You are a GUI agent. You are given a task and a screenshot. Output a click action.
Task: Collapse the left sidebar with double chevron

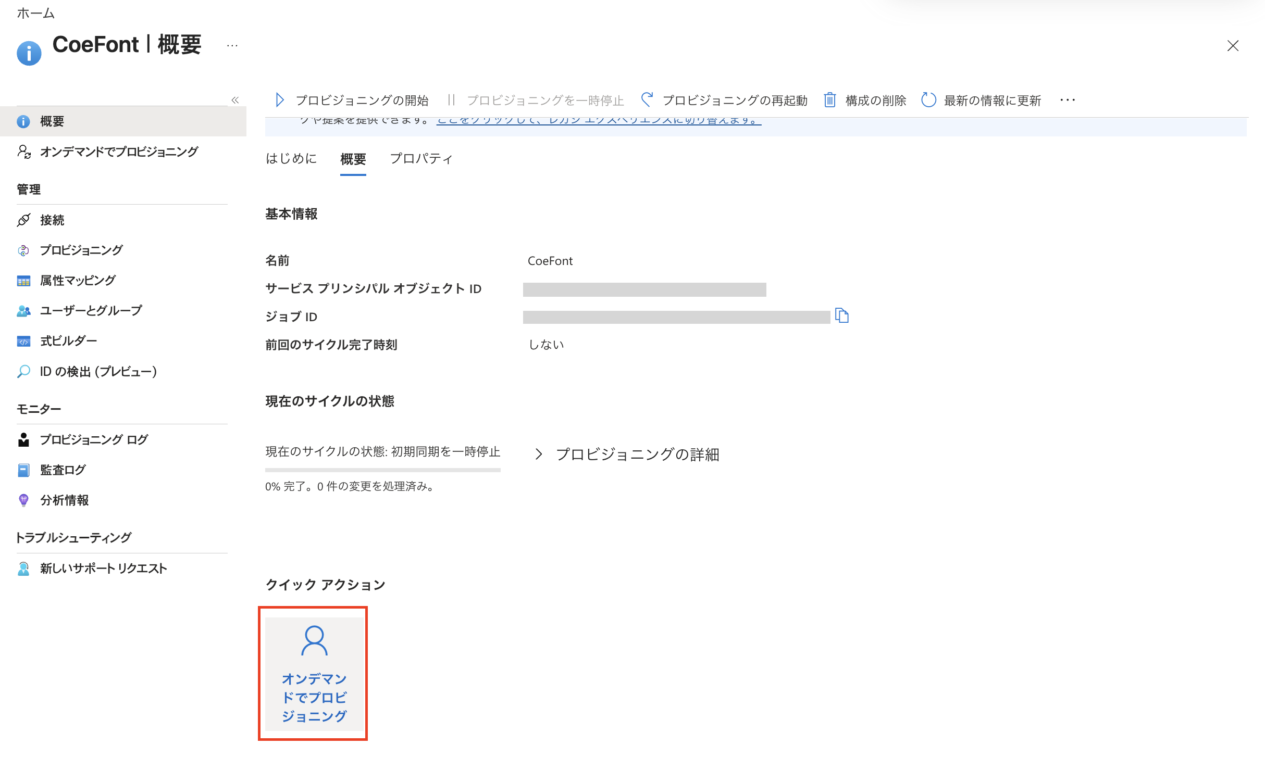pyautogui.click(x=235, y=100)
